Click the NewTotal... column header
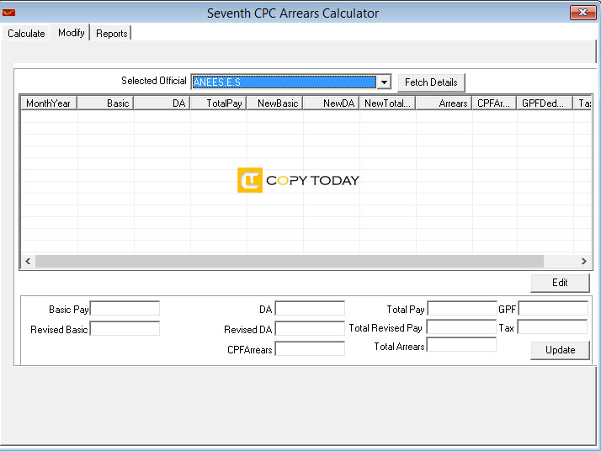This screenshot has height=451, width=601. point(387,103)
